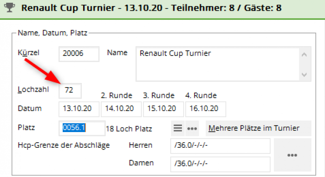Open the course list hamburger icon

[178, 128]
